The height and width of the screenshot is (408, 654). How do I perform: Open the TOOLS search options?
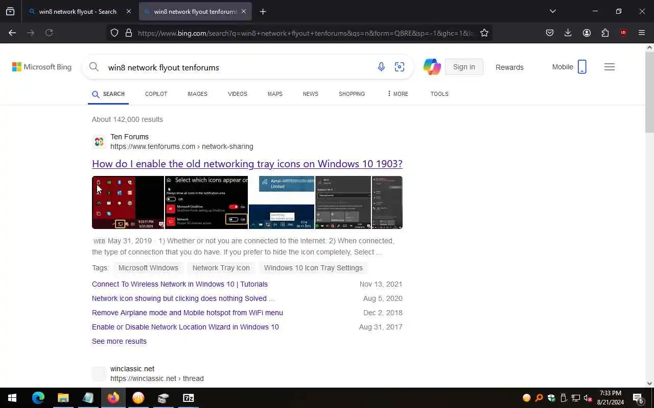pyautogui.click(x=439, y=94)
